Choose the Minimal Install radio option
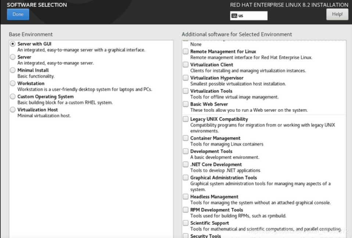 click(13, 70)
